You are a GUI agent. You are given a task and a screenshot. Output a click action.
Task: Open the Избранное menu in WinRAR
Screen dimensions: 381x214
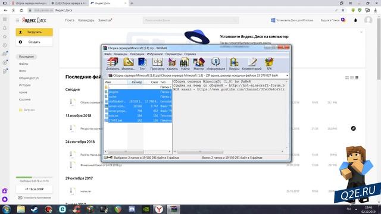coord(155,54)
